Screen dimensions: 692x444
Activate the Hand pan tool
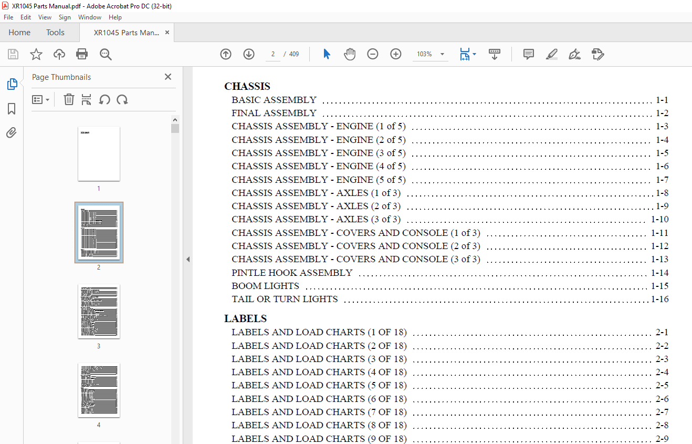pyautogui.click(x=350, y=54)
